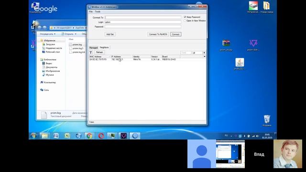The height and width of the screenshot is (172, 306).
Task: Sort by Board column header
Action: coord(171,56)
